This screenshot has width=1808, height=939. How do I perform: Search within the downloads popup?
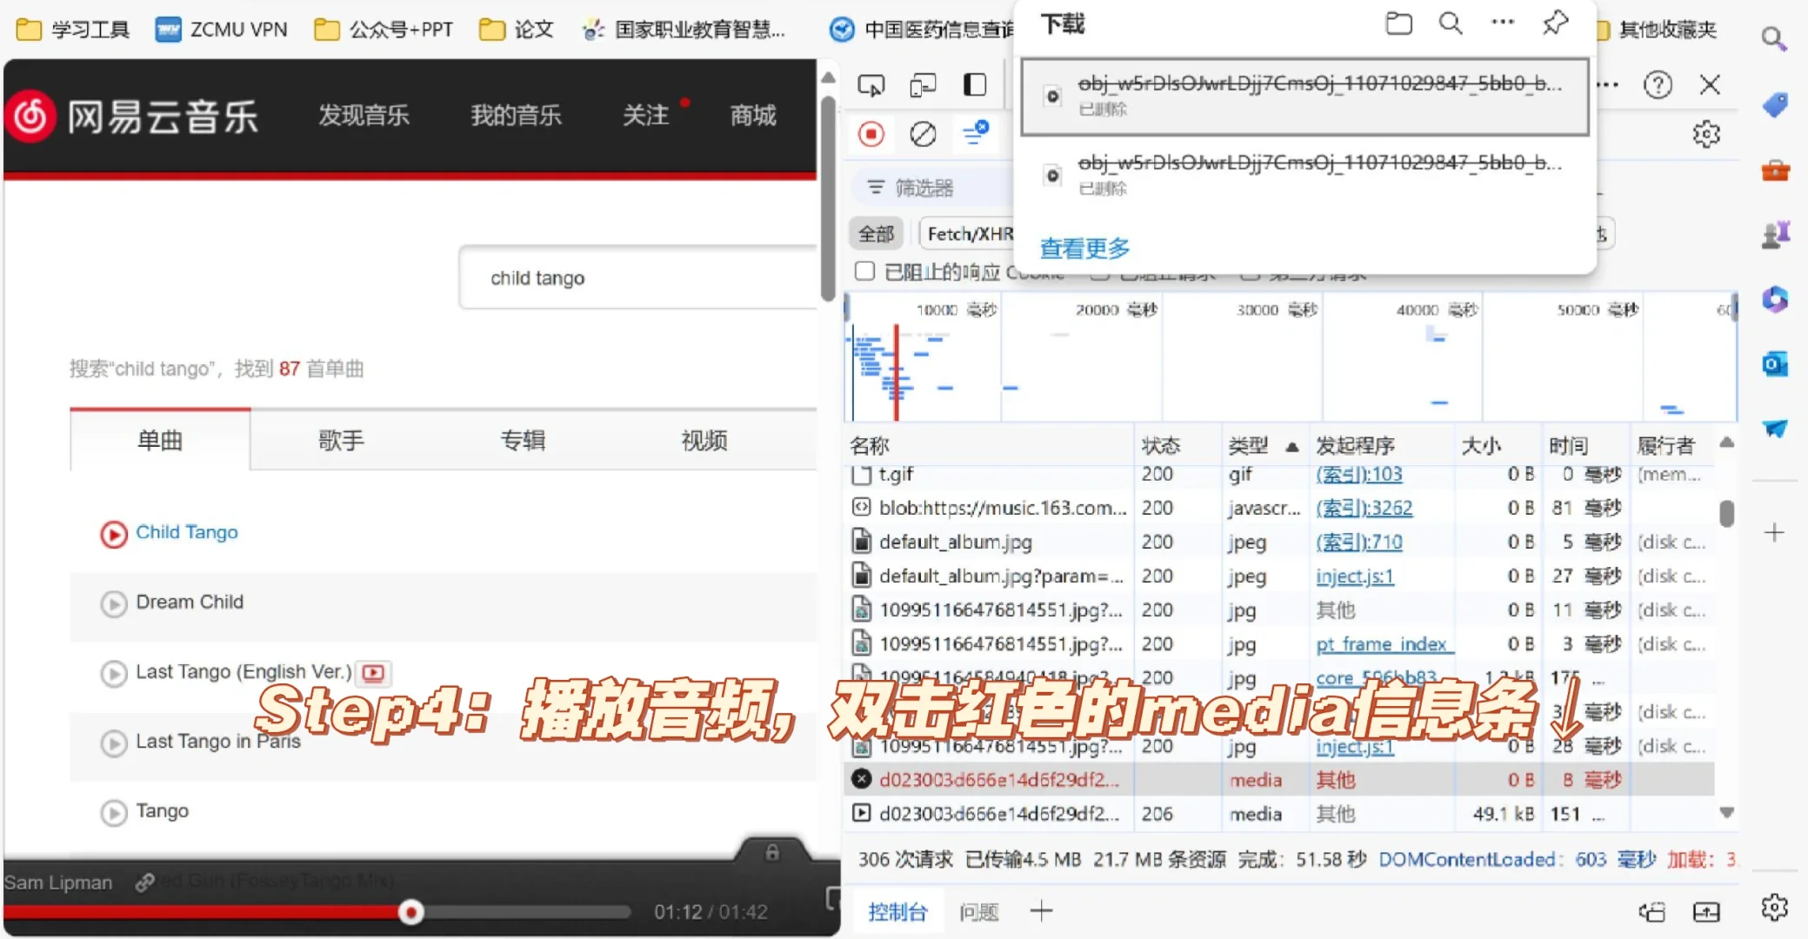[1451, 23]
